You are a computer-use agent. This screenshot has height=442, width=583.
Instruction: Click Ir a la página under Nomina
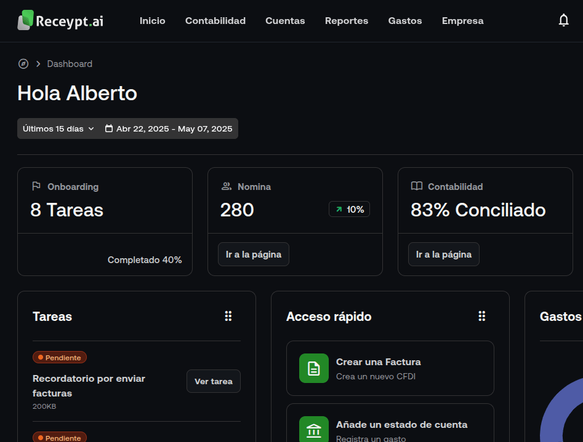(254, 255)
